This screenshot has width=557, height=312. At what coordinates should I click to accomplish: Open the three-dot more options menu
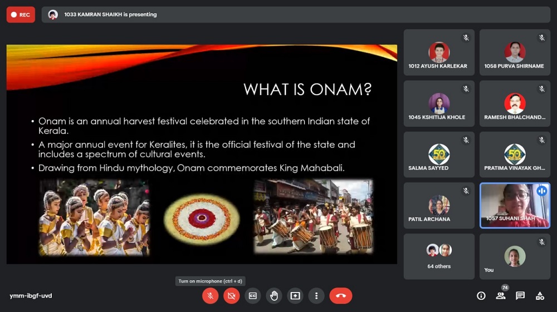316,296
